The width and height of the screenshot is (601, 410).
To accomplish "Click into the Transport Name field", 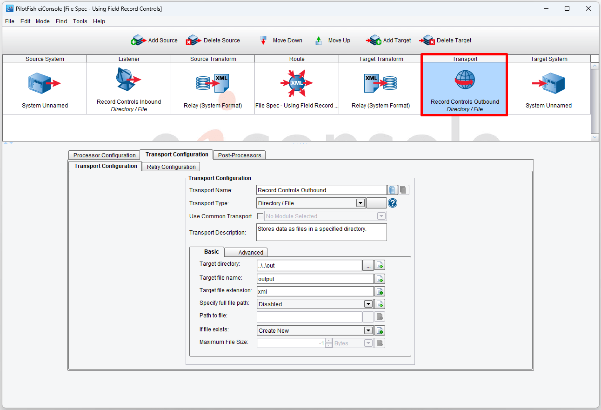I will pyautogui.click(x=321, y=190).
